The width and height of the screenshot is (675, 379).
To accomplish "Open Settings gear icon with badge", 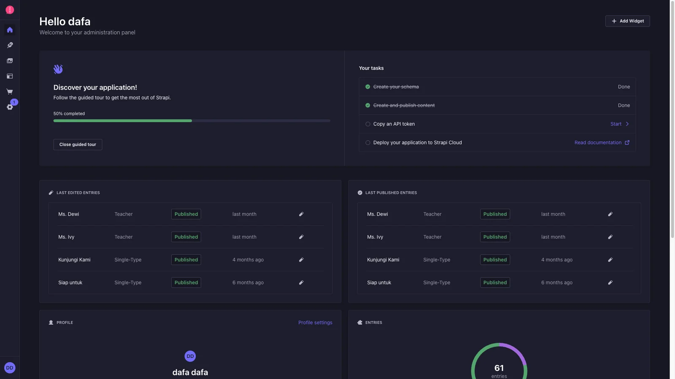I will point(10,107).
